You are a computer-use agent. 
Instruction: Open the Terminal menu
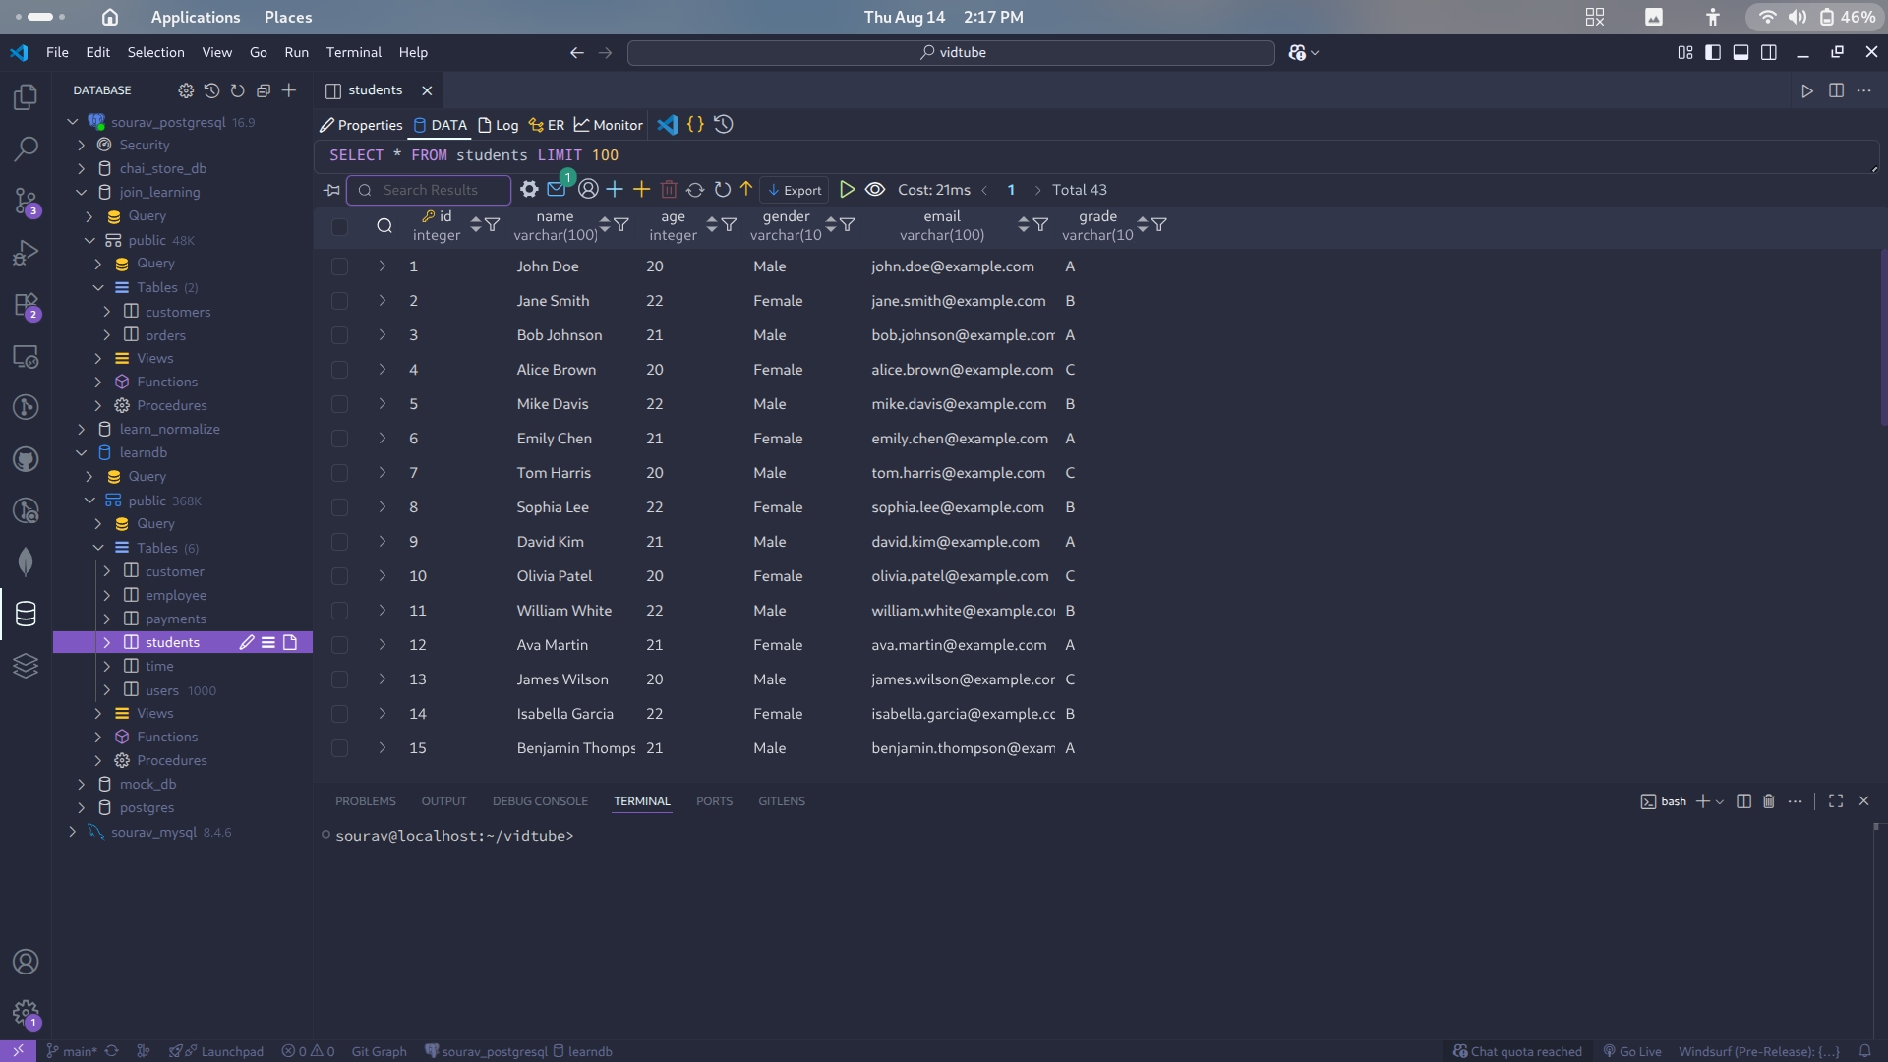[353, 52]
